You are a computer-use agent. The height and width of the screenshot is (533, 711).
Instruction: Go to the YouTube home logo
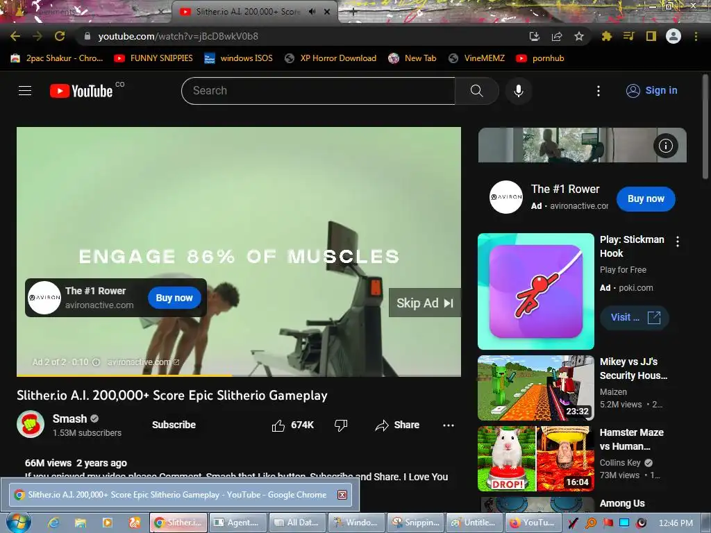click(x=81, y=91)
